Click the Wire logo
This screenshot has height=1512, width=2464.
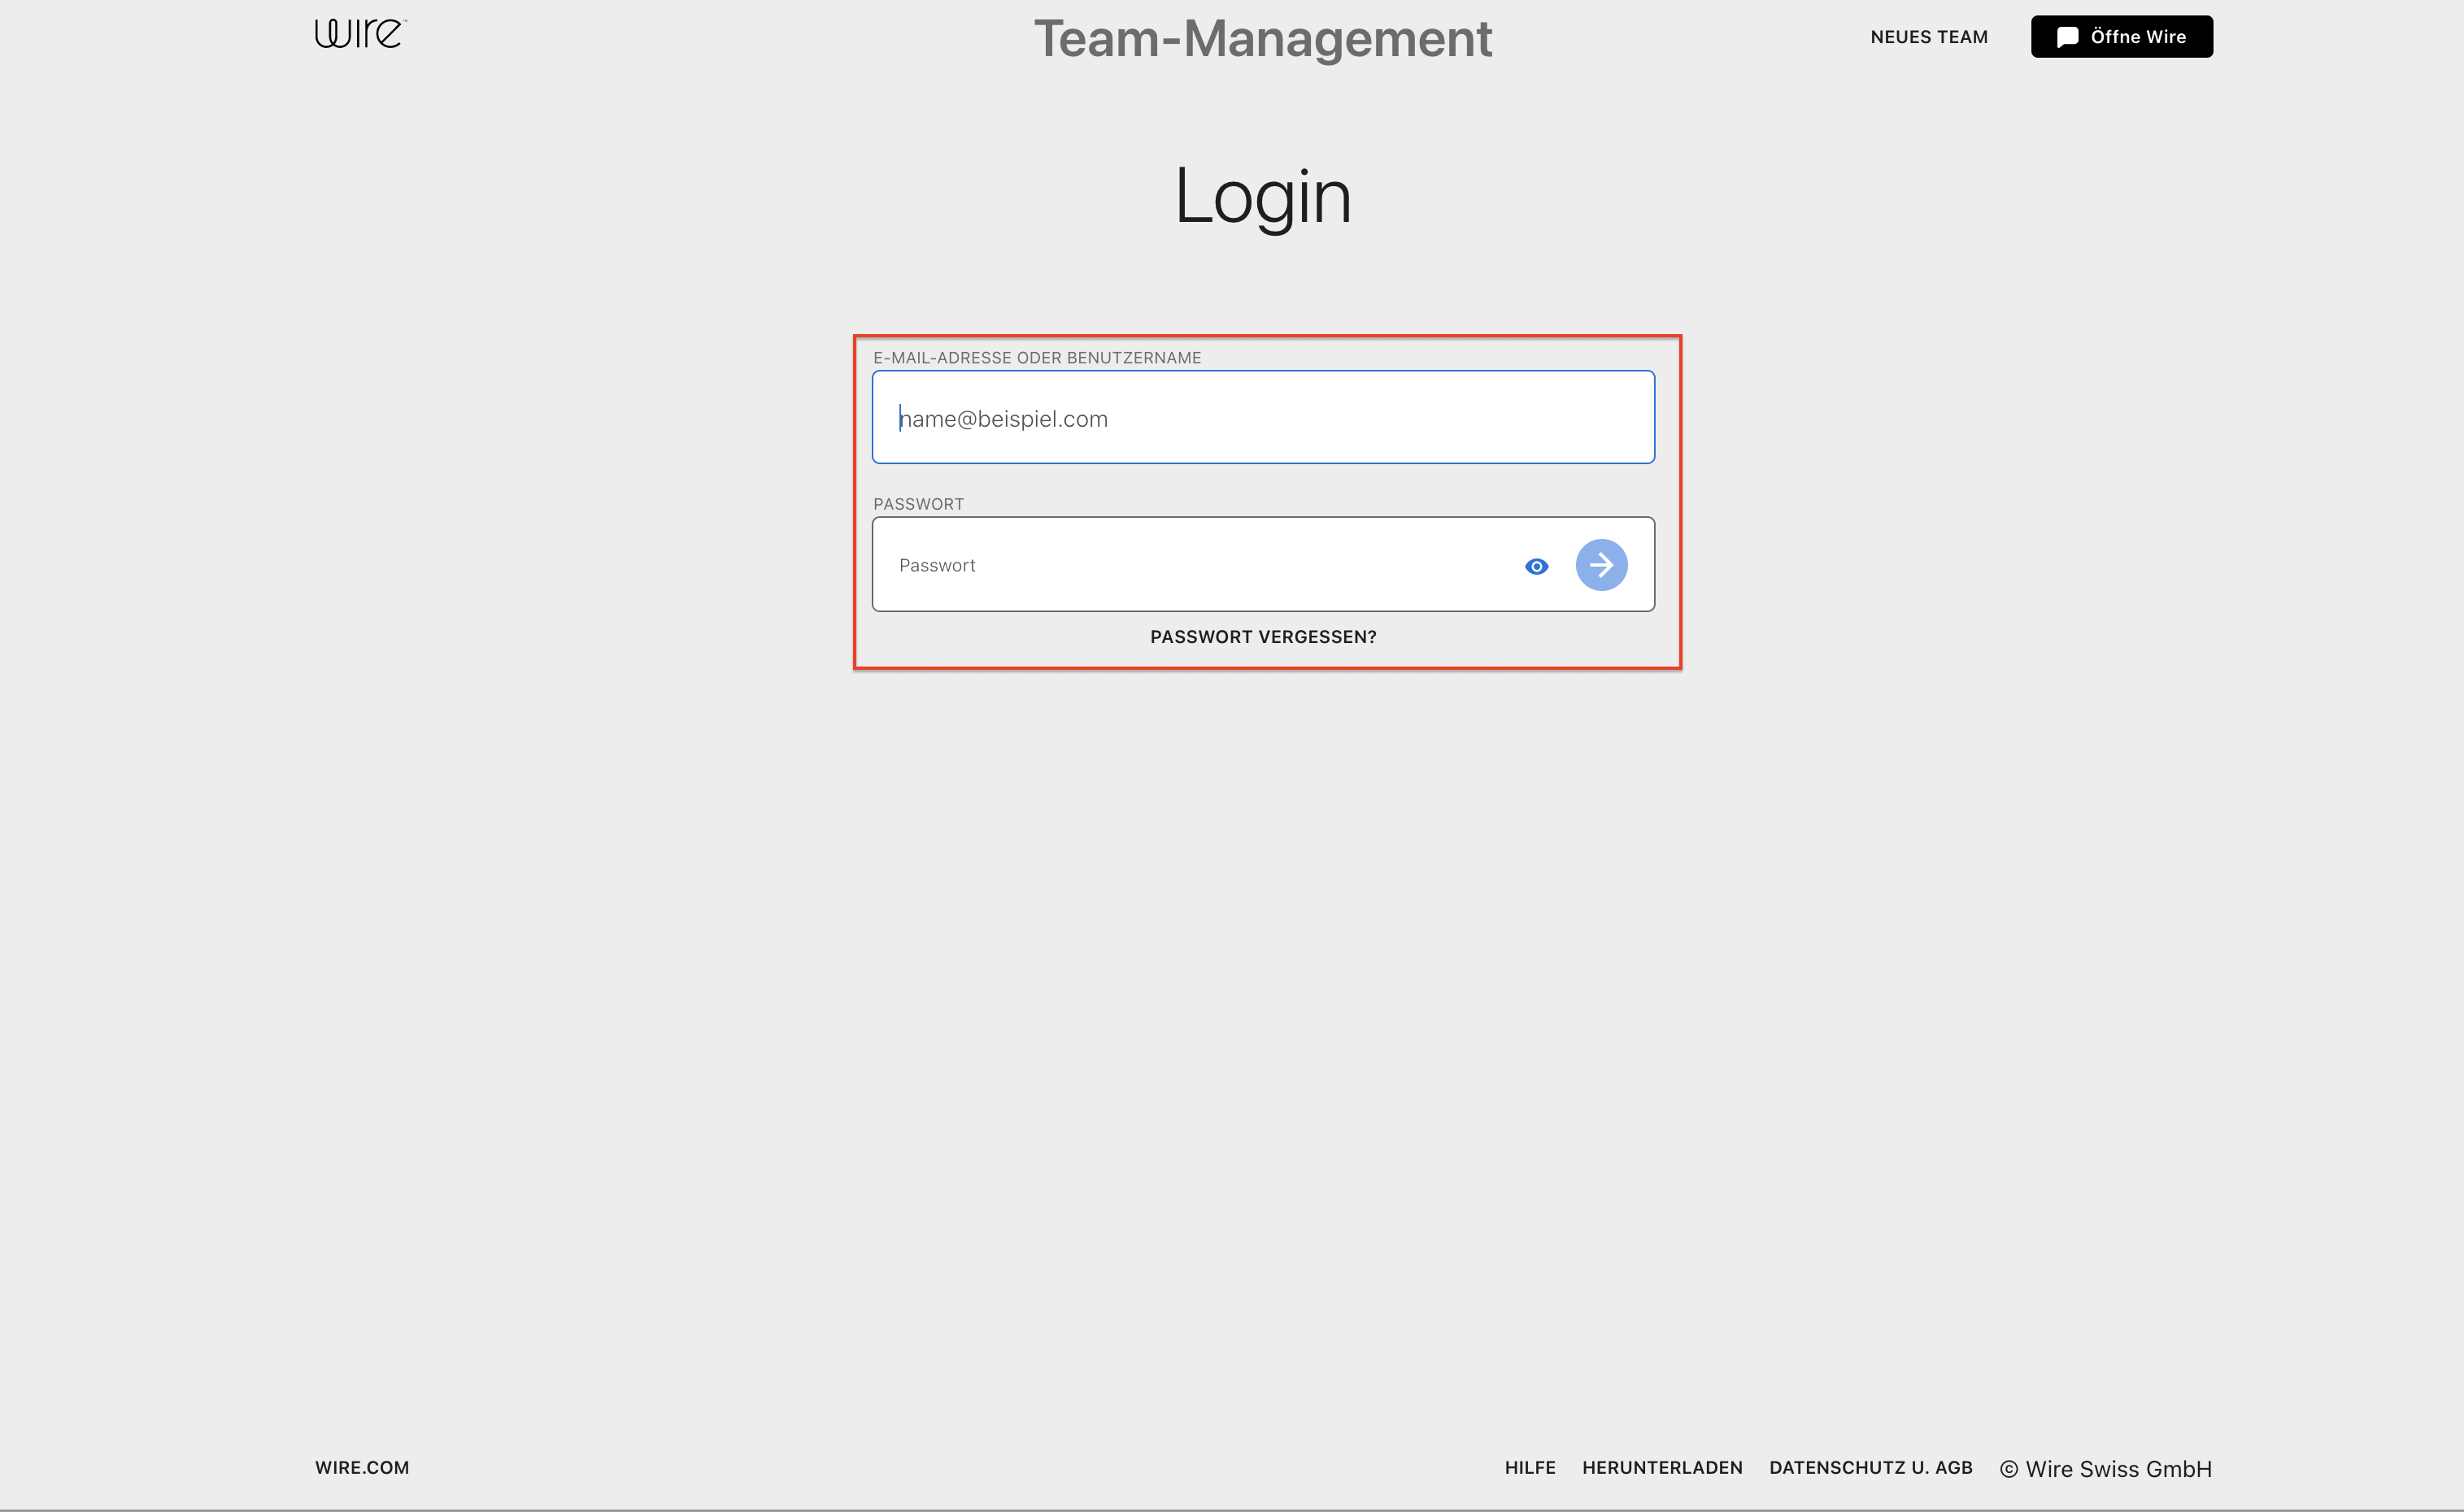tap(360, 34)
